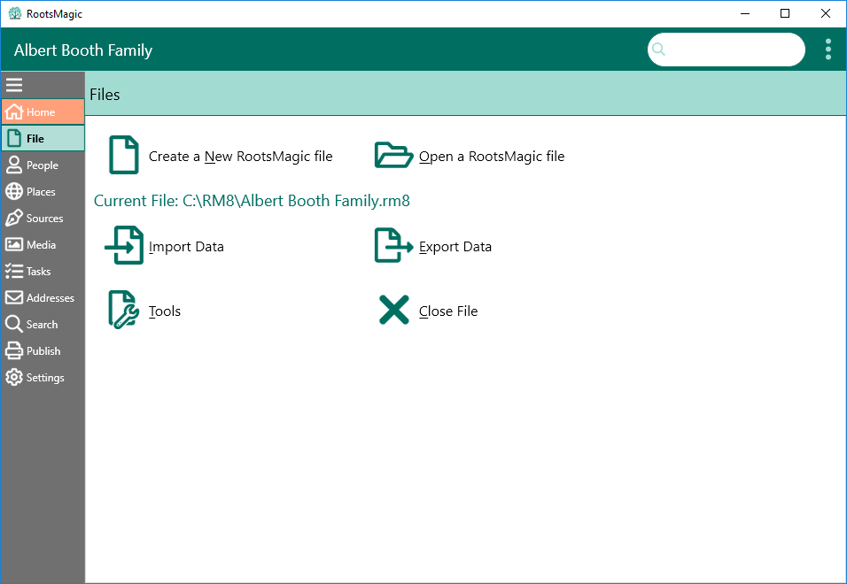Open the Publish section in the sidebar
847x584 pixels.
(x=43, y=350)
